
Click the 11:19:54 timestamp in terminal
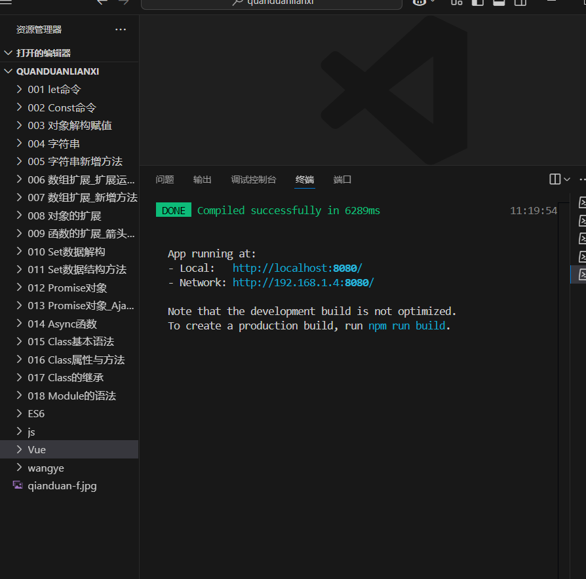click(534, 211)
